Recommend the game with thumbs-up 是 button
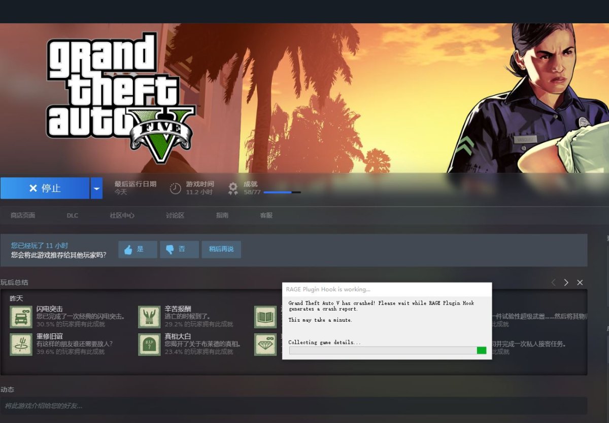Viewport: 609px width, 423px height. coord(138,249)
